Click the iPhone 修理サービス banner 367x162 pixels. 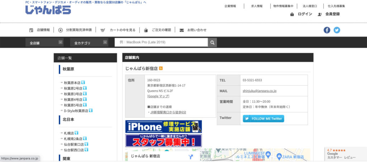pos(163,127)
